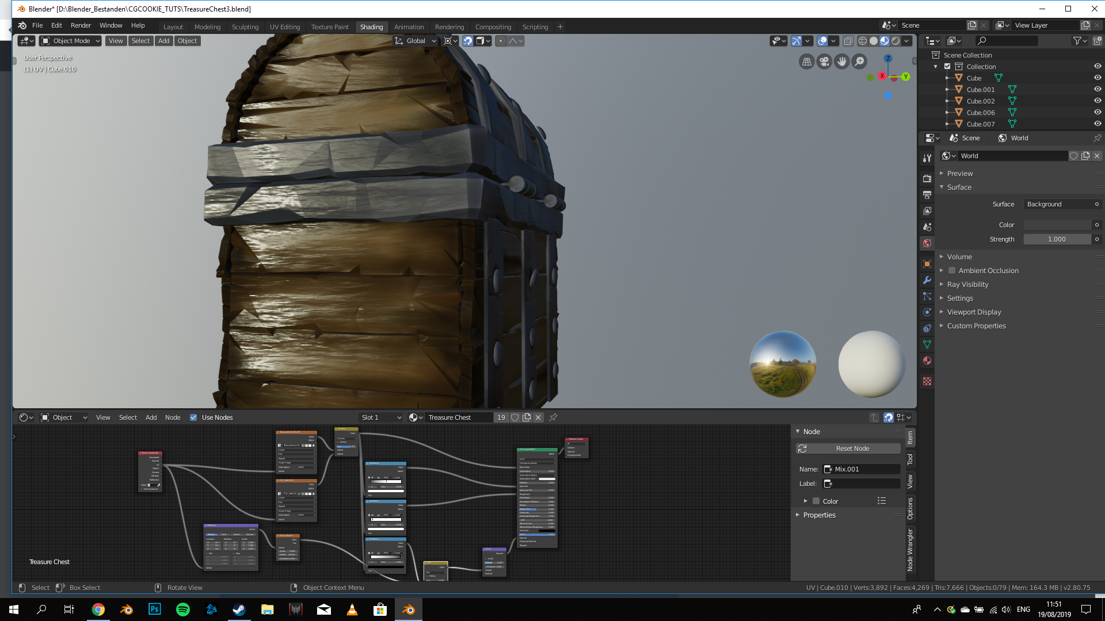Open the Render menu
This screenshot has height=621, width=1105.
click(x=81, y=25)
